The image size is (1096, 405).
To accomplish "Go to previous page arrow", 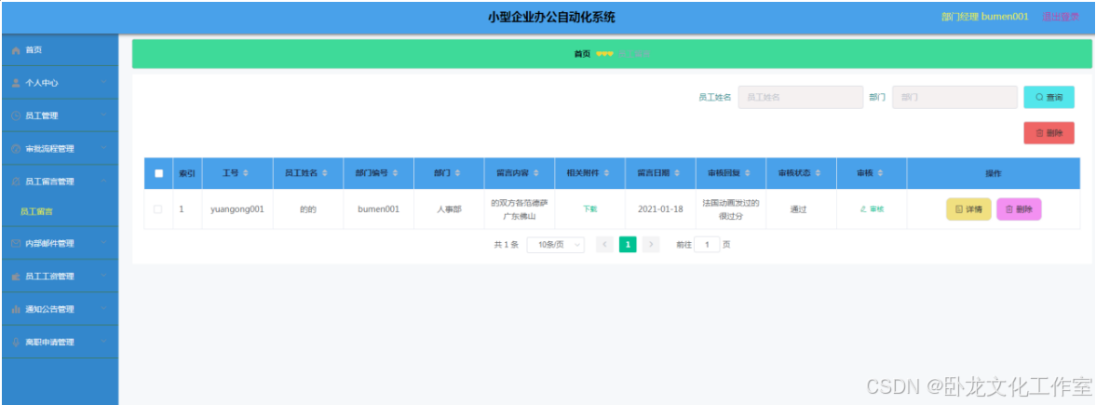I will [x=604, y=244].
